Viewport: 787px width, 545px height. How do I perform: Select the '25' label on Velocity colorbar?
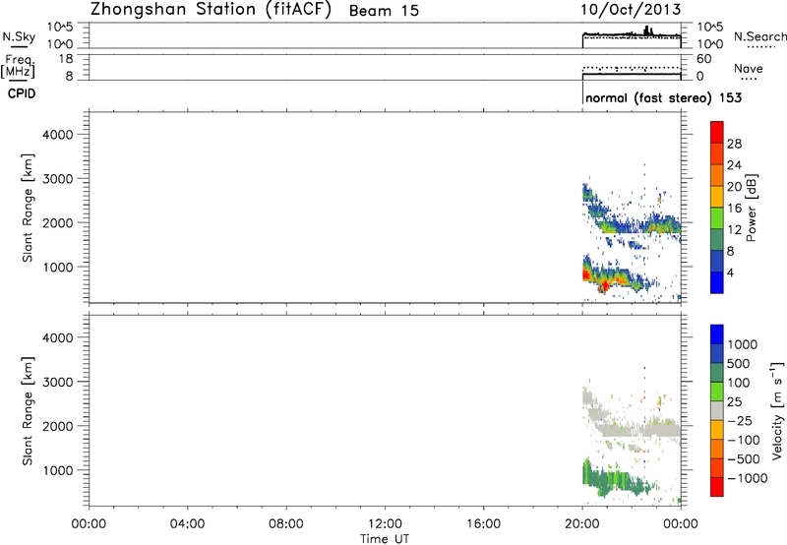pos(735,401)
